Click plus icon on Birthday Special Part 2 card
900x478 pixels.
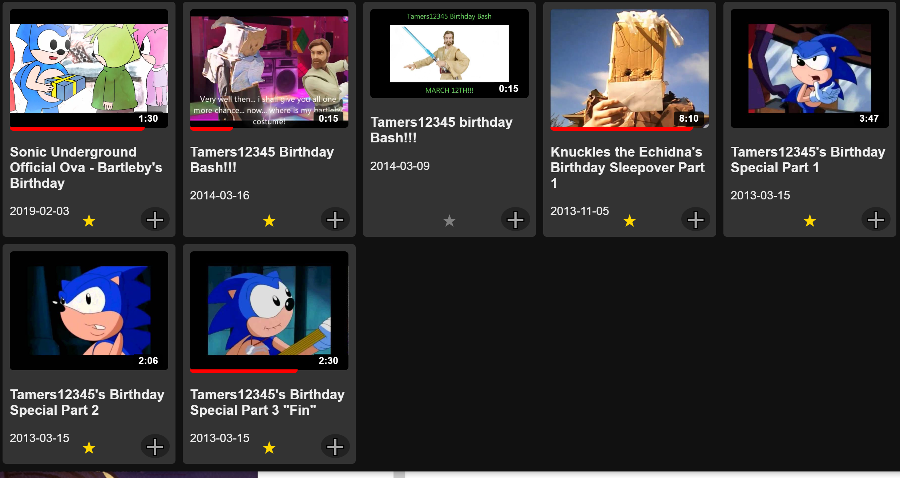click(155, 446)
